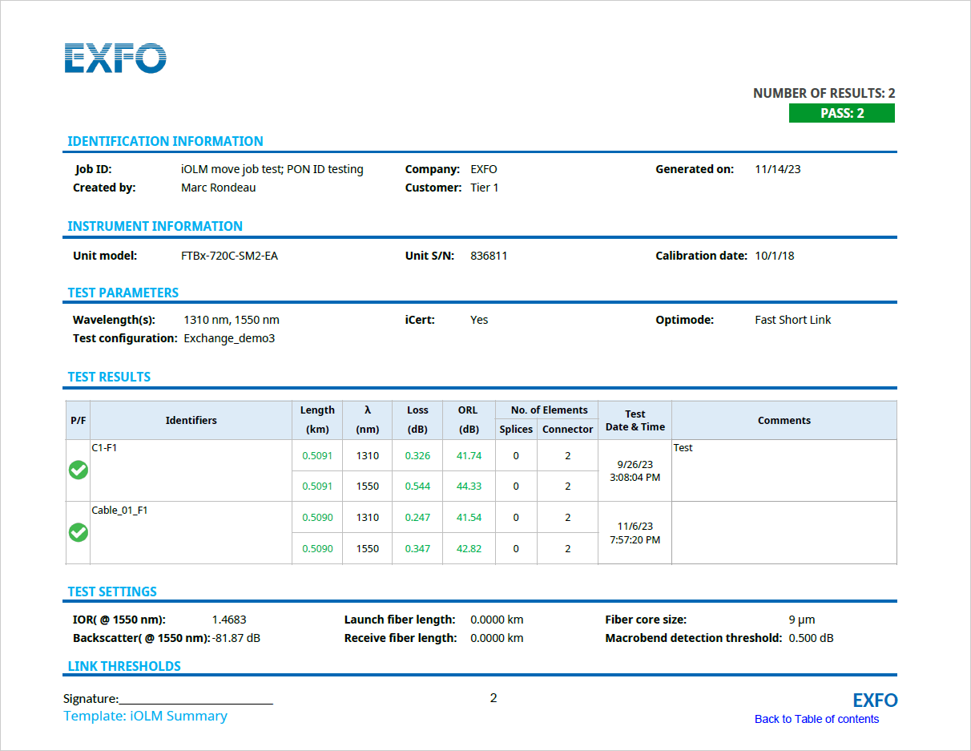This screenshot has height=751, width=971.
Task: Click the test date 9/26/23 3:08:04 PM
Action: click(635, 470)
